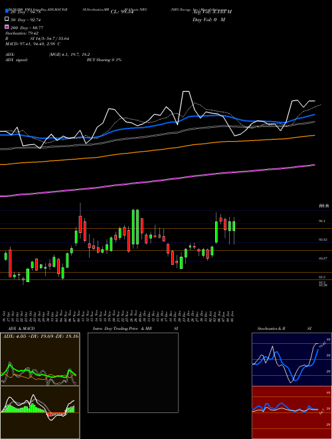
Task: Open the red RSI chart thumbnail
Action: tap(291, 412)
